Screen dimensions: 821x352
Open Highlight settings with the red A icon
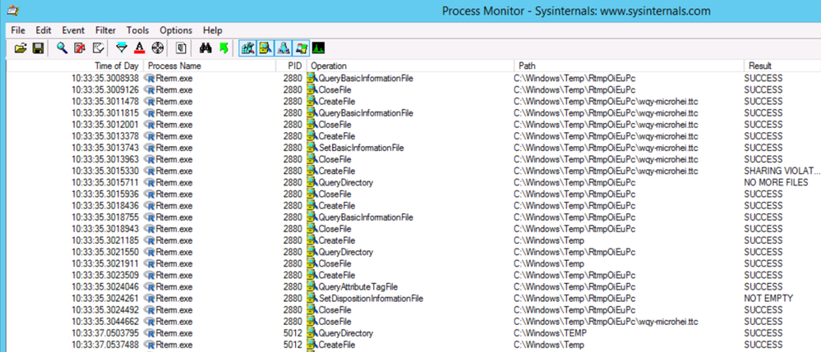click(x=139, y=48)
